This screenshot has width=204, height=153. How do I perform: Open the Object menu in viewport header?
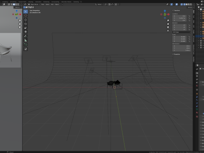[x=57, y=4]
